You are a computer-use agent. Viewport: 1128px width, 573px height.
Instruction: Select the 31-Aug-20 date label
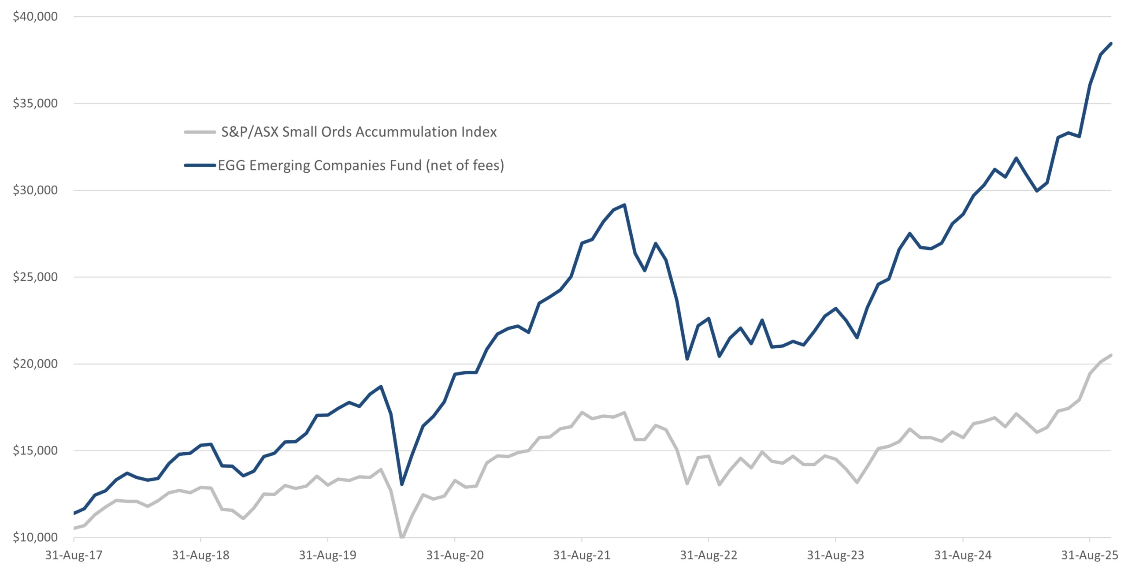coord(455,555)
